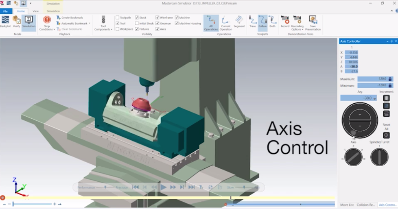
Task: Open jog value -30.0 dropdown
Action: 375,98
